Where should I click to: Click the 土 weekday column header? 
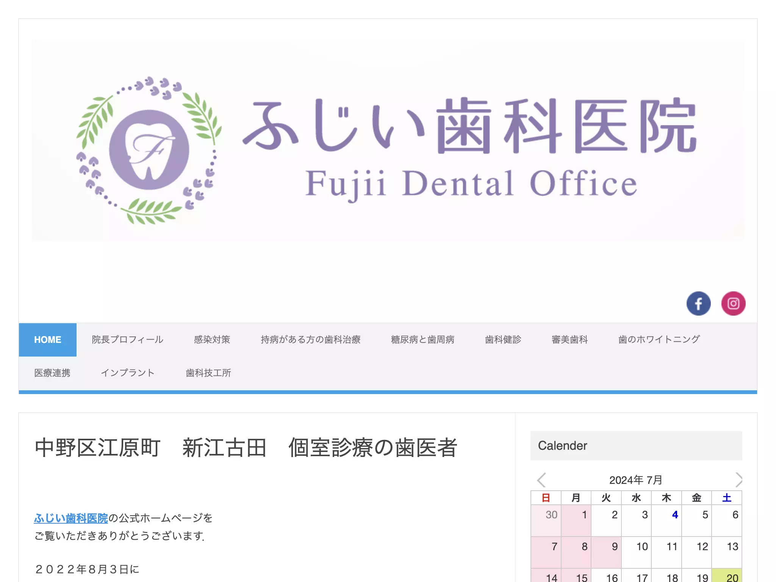click(727, 498)
